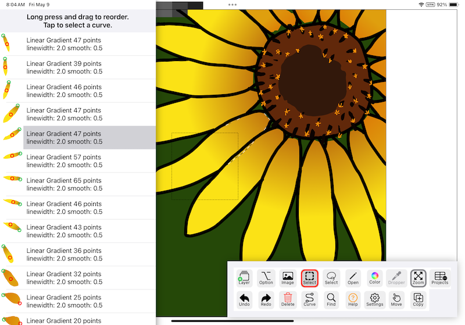
Task: Pick the Dropper eyedropper tool
Action: point(396,278)
